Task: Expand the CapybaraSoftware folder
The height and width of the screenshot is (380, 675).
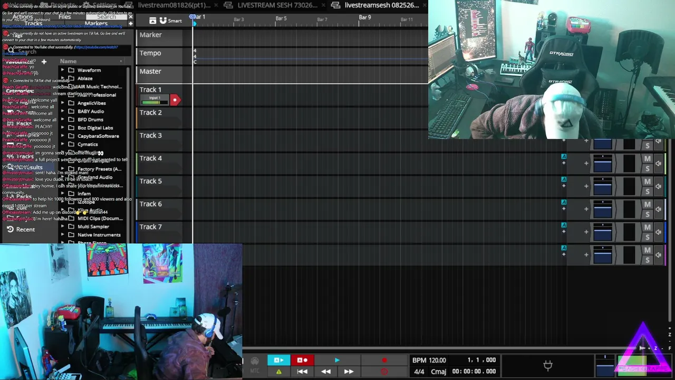Action: pyautogui.click(x=63, y=136)
